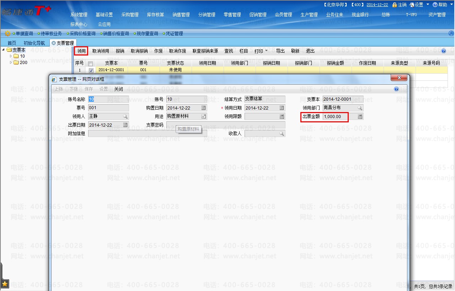Image resolution: width=455 pixels, height=291 pixels.
Task: Expand tree node 10
Action: coord(11,56)
